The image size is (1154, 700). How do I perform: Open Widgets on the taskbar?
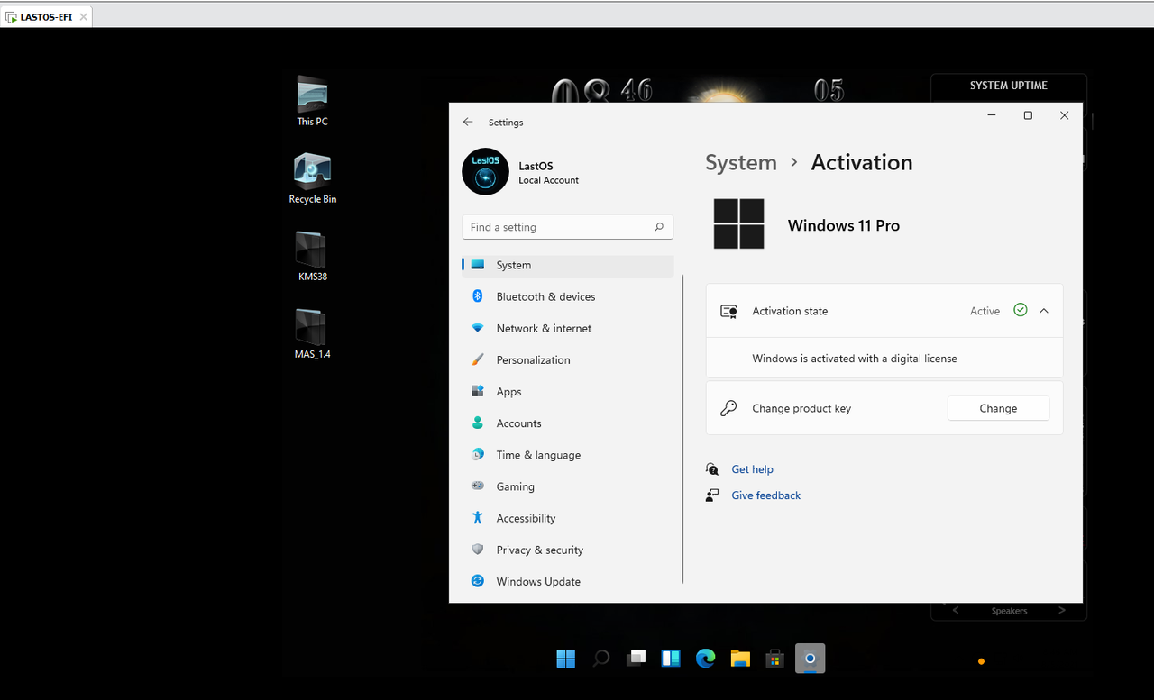tap(671, 659)
